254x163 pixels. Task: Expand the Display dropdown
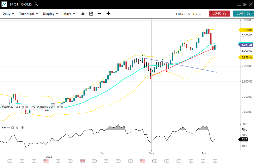coord(51,14)
